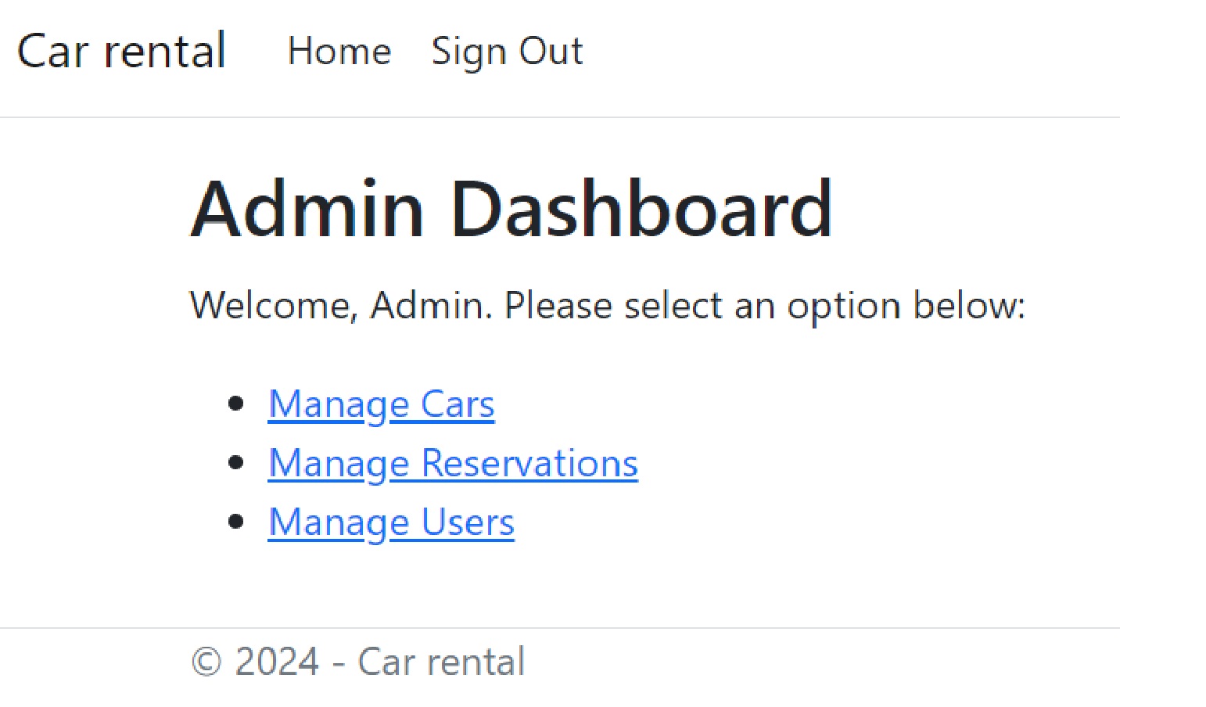Open the Manage Users link
The height and width of the screenshot is (707, 1206).
point(391,522)
